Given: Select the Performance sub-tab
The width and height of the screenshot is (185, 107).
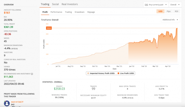Looking at the screenshot, I should pos(56,12).
